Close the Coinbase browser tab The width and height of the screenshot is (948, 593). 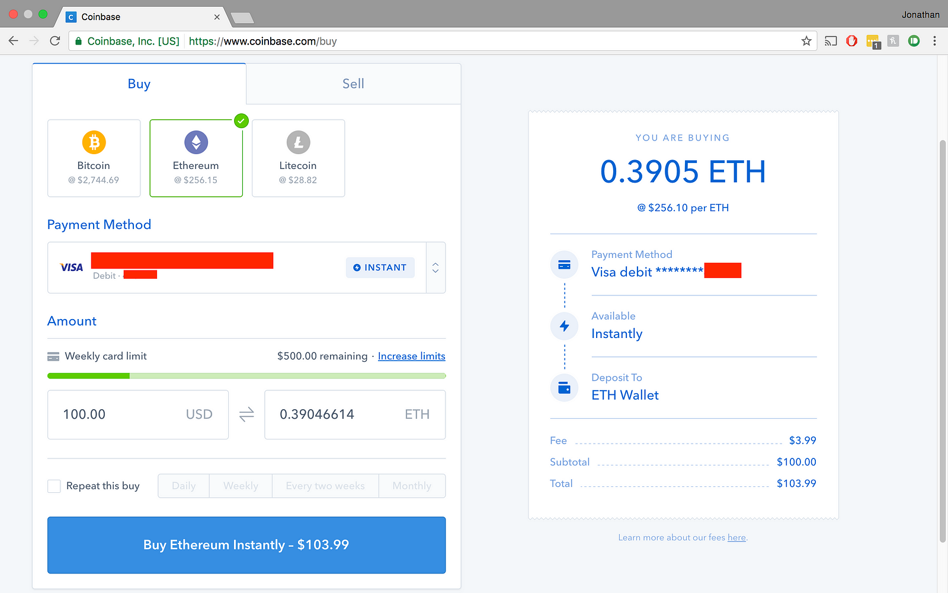coord(217,17)
